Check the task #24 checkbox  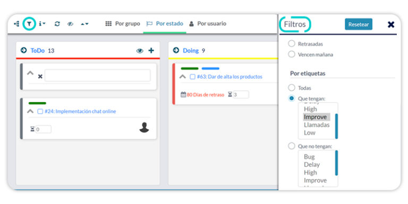[40, 112]
